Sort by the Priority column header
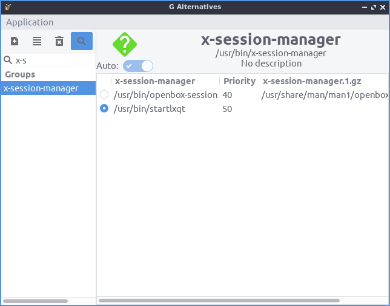390x306 pixels. click(x=239, y=80)
